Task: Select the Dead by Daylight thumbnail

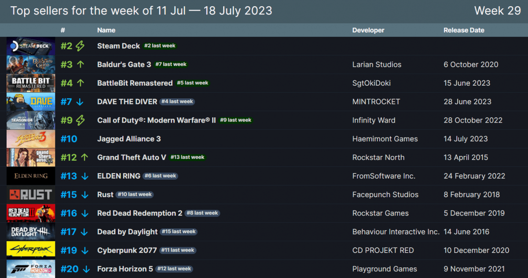Action: point(31,231)
